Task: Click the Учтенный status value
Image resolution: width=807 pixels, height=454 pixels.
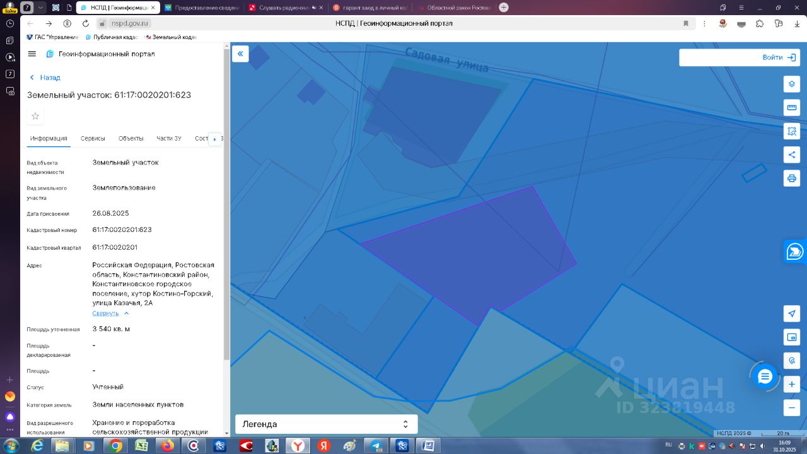Action: click(108, 387)
